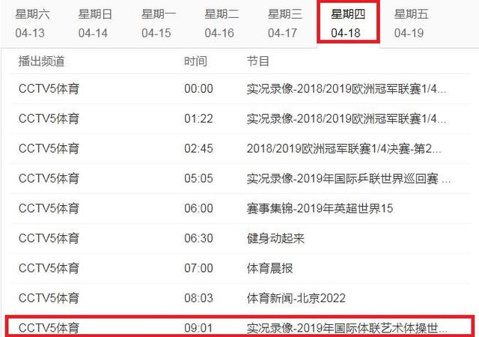Click CCTV5体育 in the 09:01 row
479x337 pixels.
[49, 328]
